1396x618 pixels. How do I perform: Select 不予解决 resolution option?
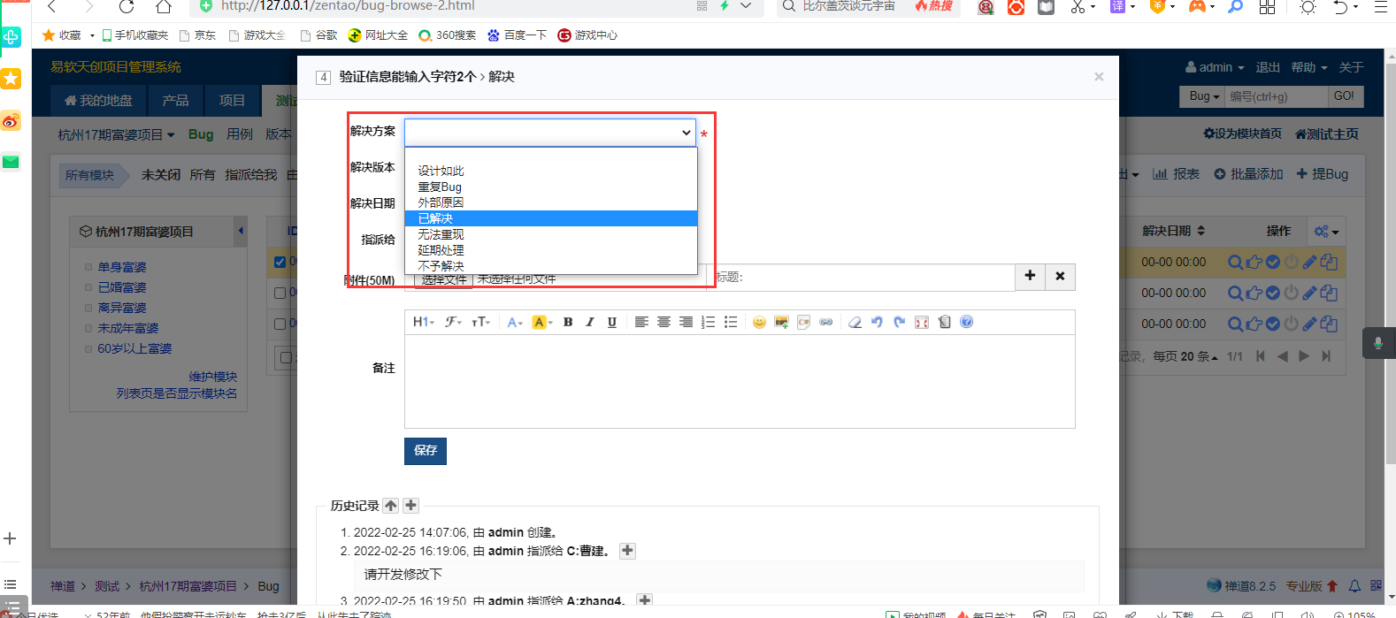point(551,266)
